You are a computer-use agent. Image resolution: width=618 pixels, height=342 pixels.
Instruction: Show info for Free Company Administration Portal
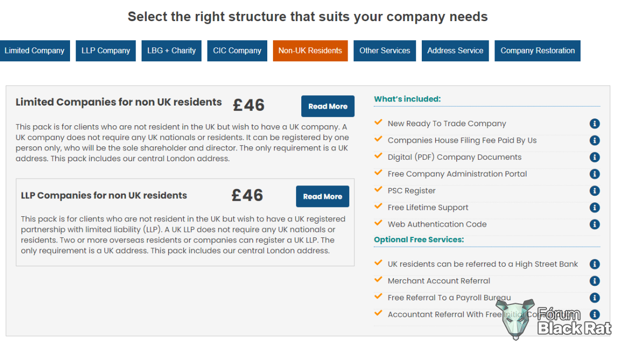(x=595, y=174)
